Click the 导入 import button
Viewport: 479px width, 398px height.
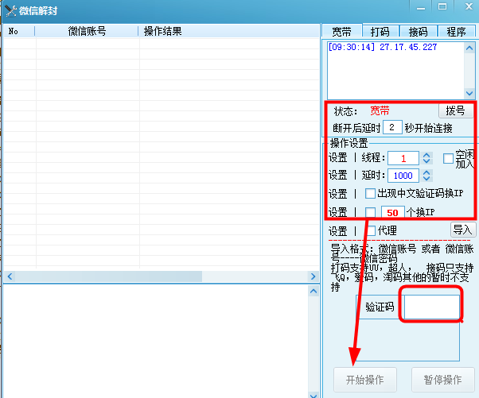pos(462,230)
